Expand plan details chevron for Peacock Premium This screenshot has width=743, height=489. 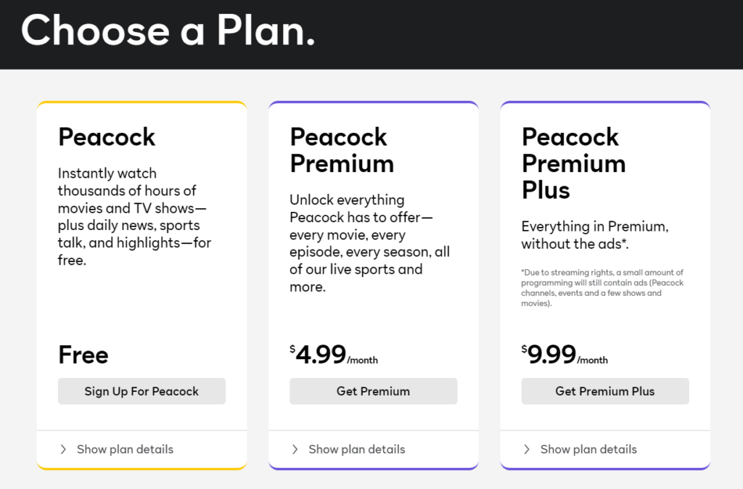point(295,449)
